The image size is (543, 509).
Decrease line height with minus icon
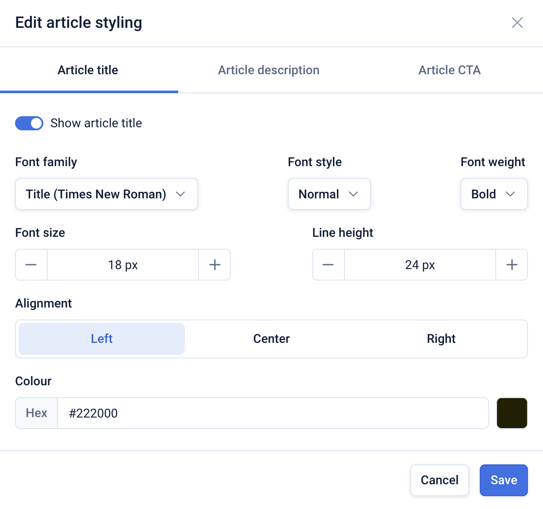coord(328,265)
